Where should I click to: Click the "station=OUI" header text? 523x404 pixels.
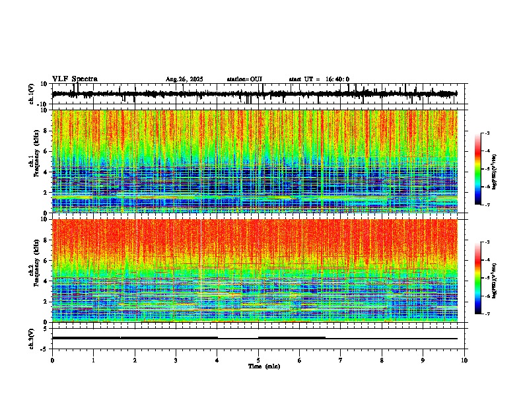[x=244, y=79]
